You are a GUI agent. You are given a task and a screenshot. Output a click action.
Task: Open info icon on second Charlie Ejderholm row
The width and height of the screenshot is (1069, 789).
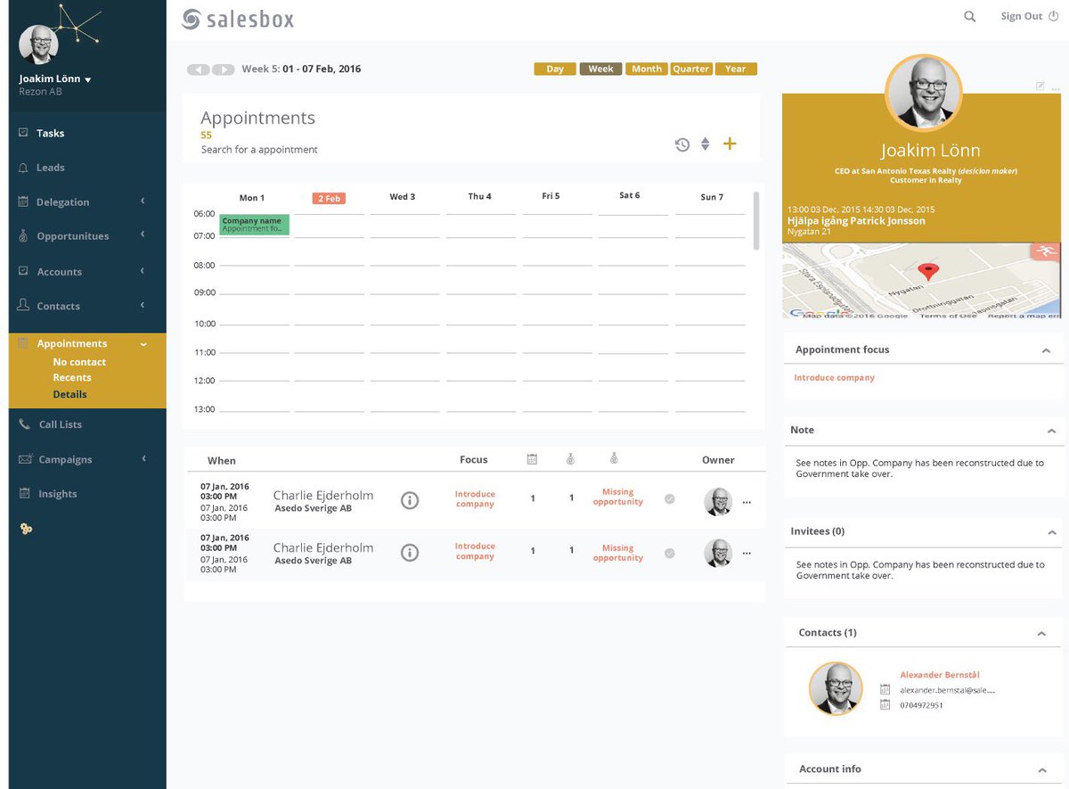pos(410,553)
